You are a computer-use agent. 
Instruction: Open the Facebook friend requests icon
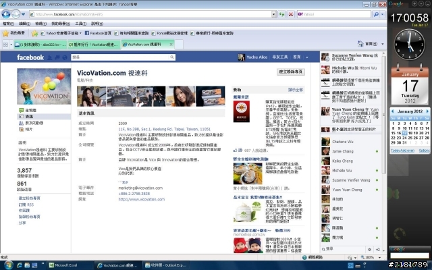49,57
